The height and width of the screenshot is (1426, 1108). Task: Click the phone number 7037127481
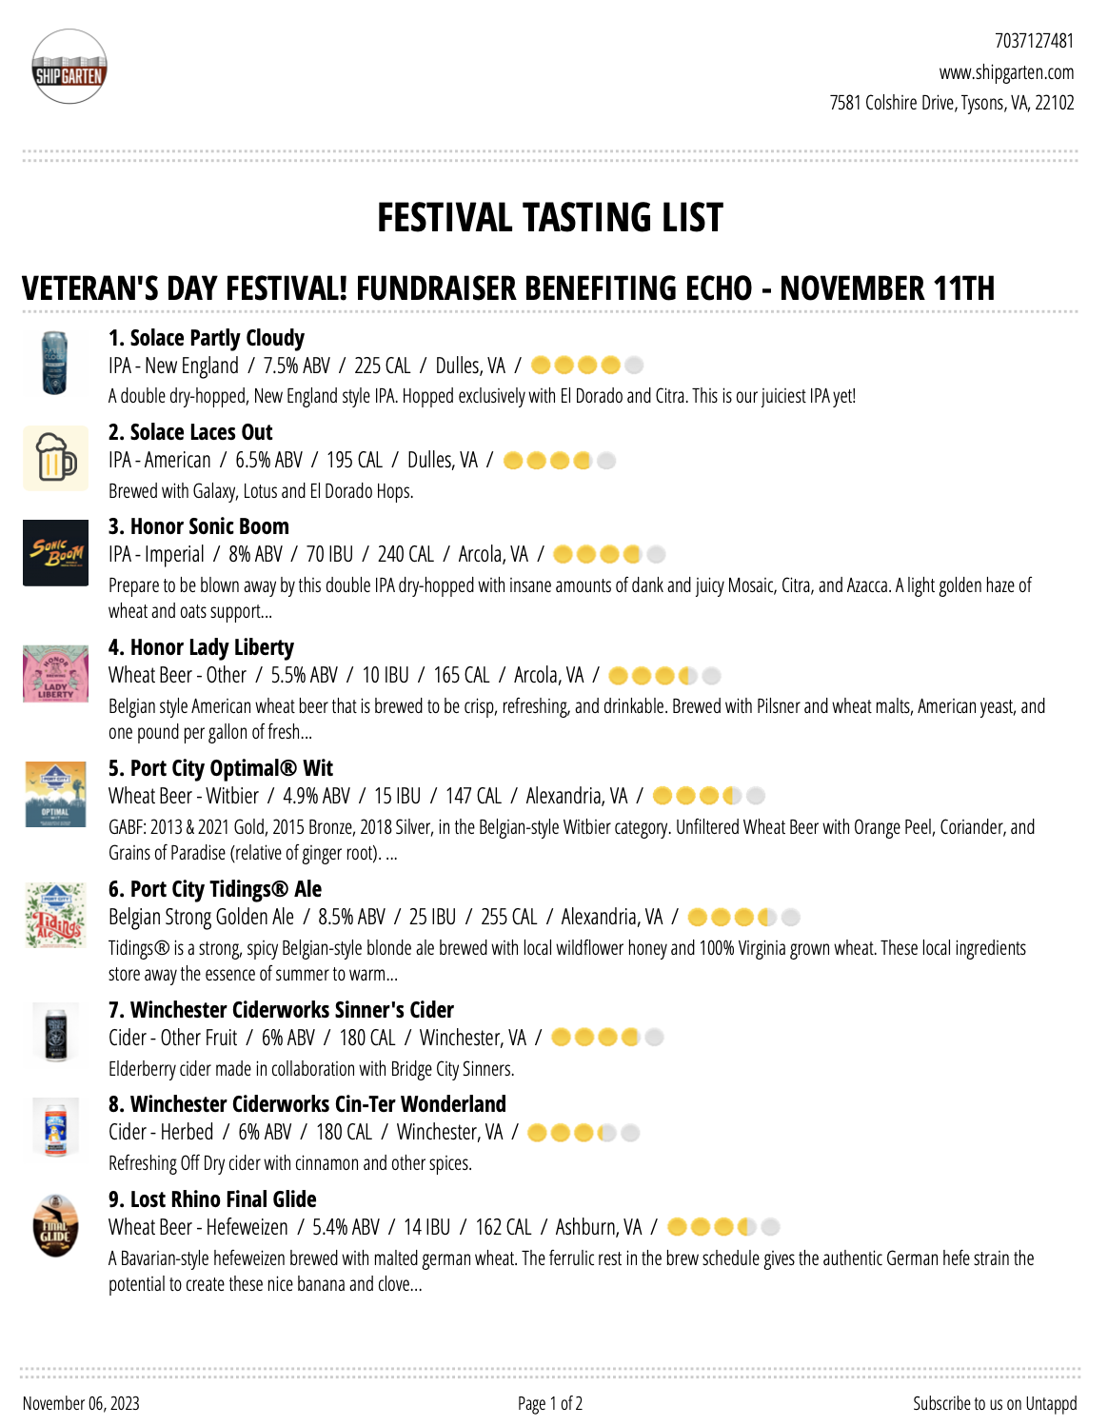1035,41
